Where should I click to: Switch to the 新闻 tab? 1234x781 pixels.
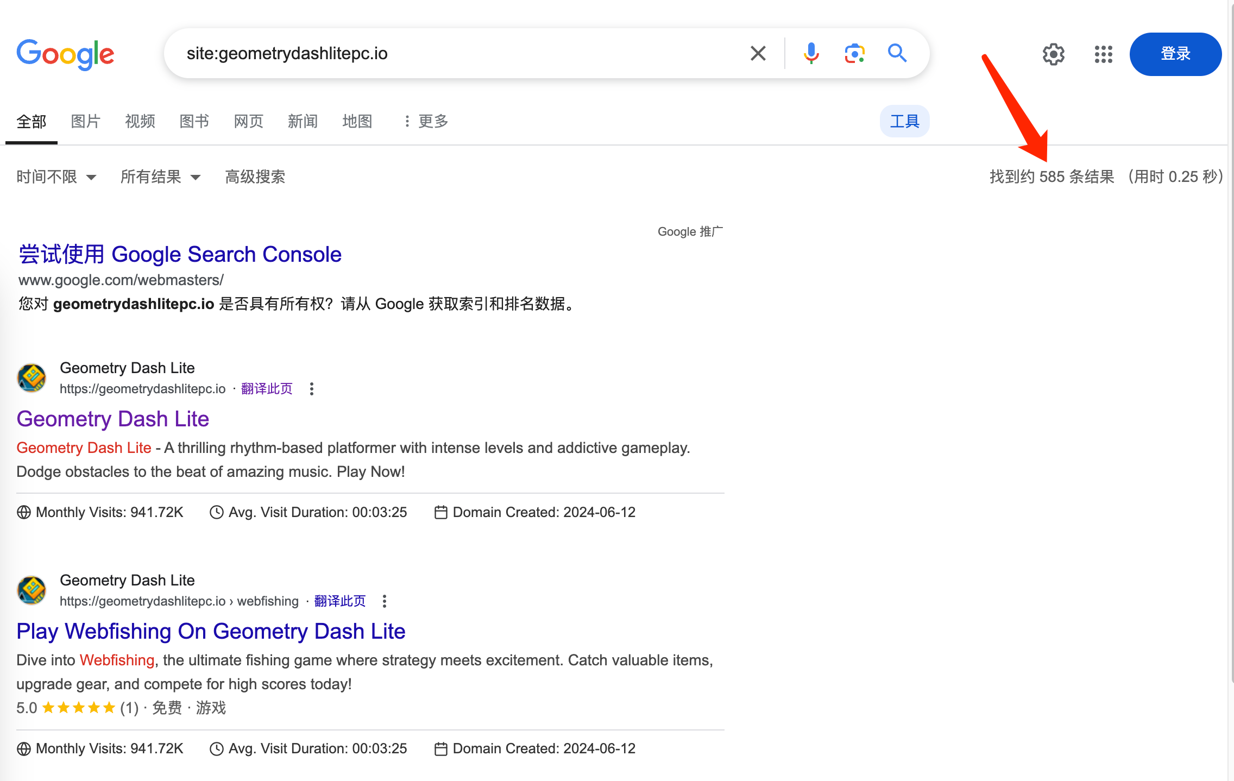(303, 121)
